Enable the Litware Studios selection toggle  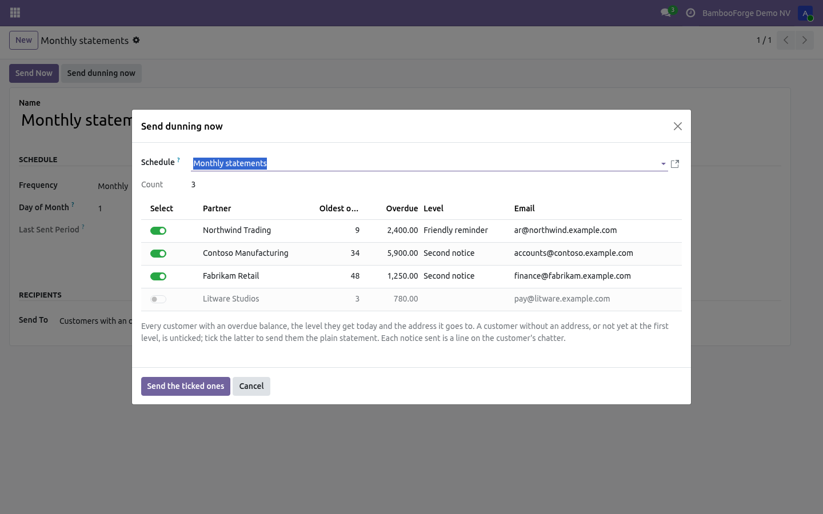tap(158, 299)
